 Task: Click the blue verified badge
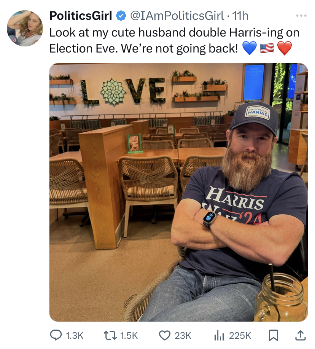click(x=121, y=16)
